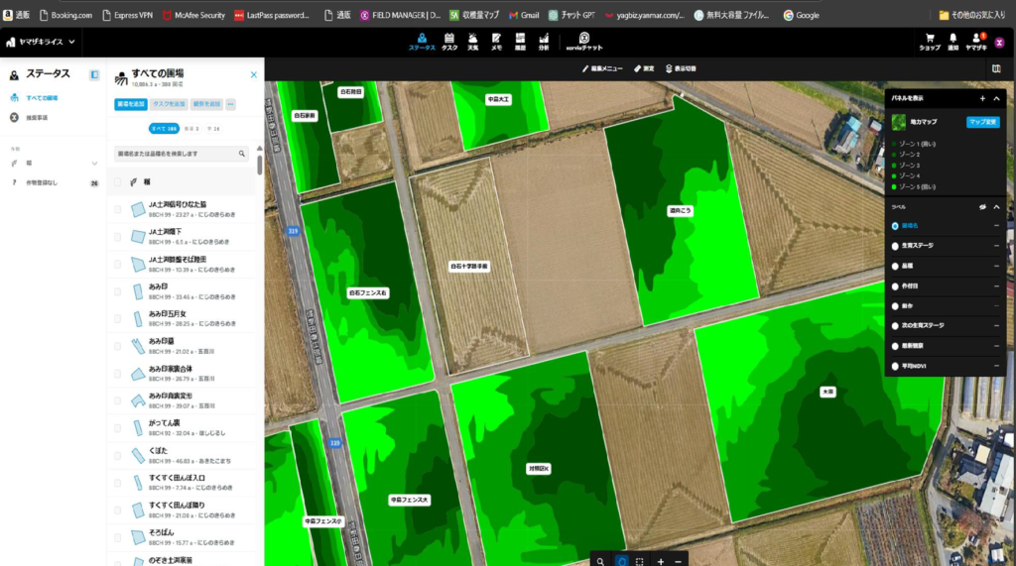Image resolution: width=1016 pixels, height=566 pixels.
Task: Open the ショップ cart icon
Action: (930, 41)
